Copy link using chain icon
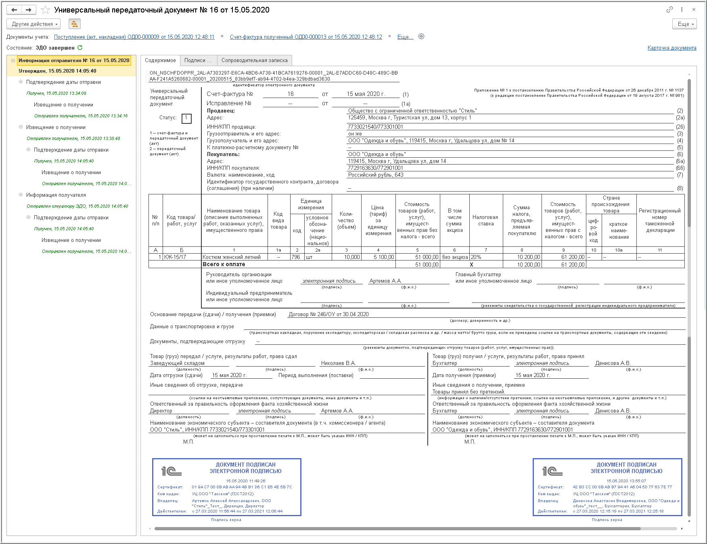 (669, 9)
